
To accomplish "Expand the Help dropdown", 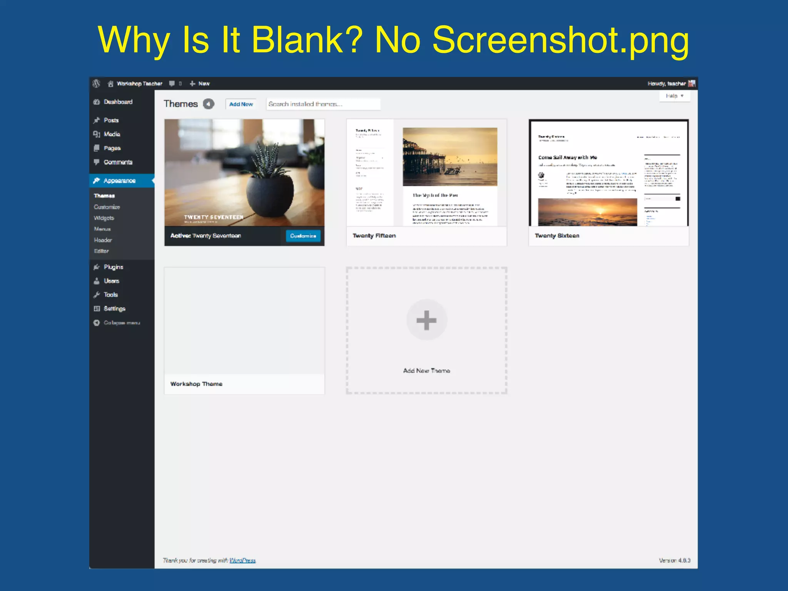I will pos(675,96).
